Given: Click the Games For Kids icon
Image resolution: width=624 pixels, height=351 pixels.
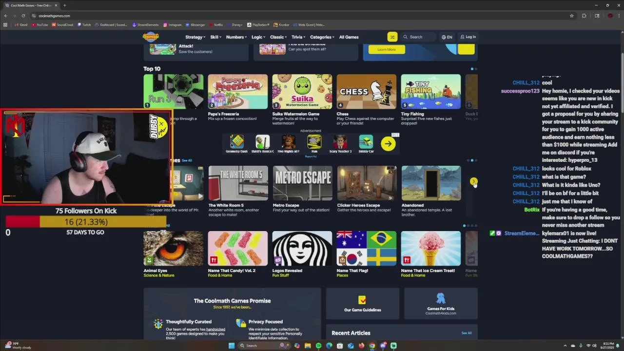Looking at the screenshot, I should tap(441, 298).
